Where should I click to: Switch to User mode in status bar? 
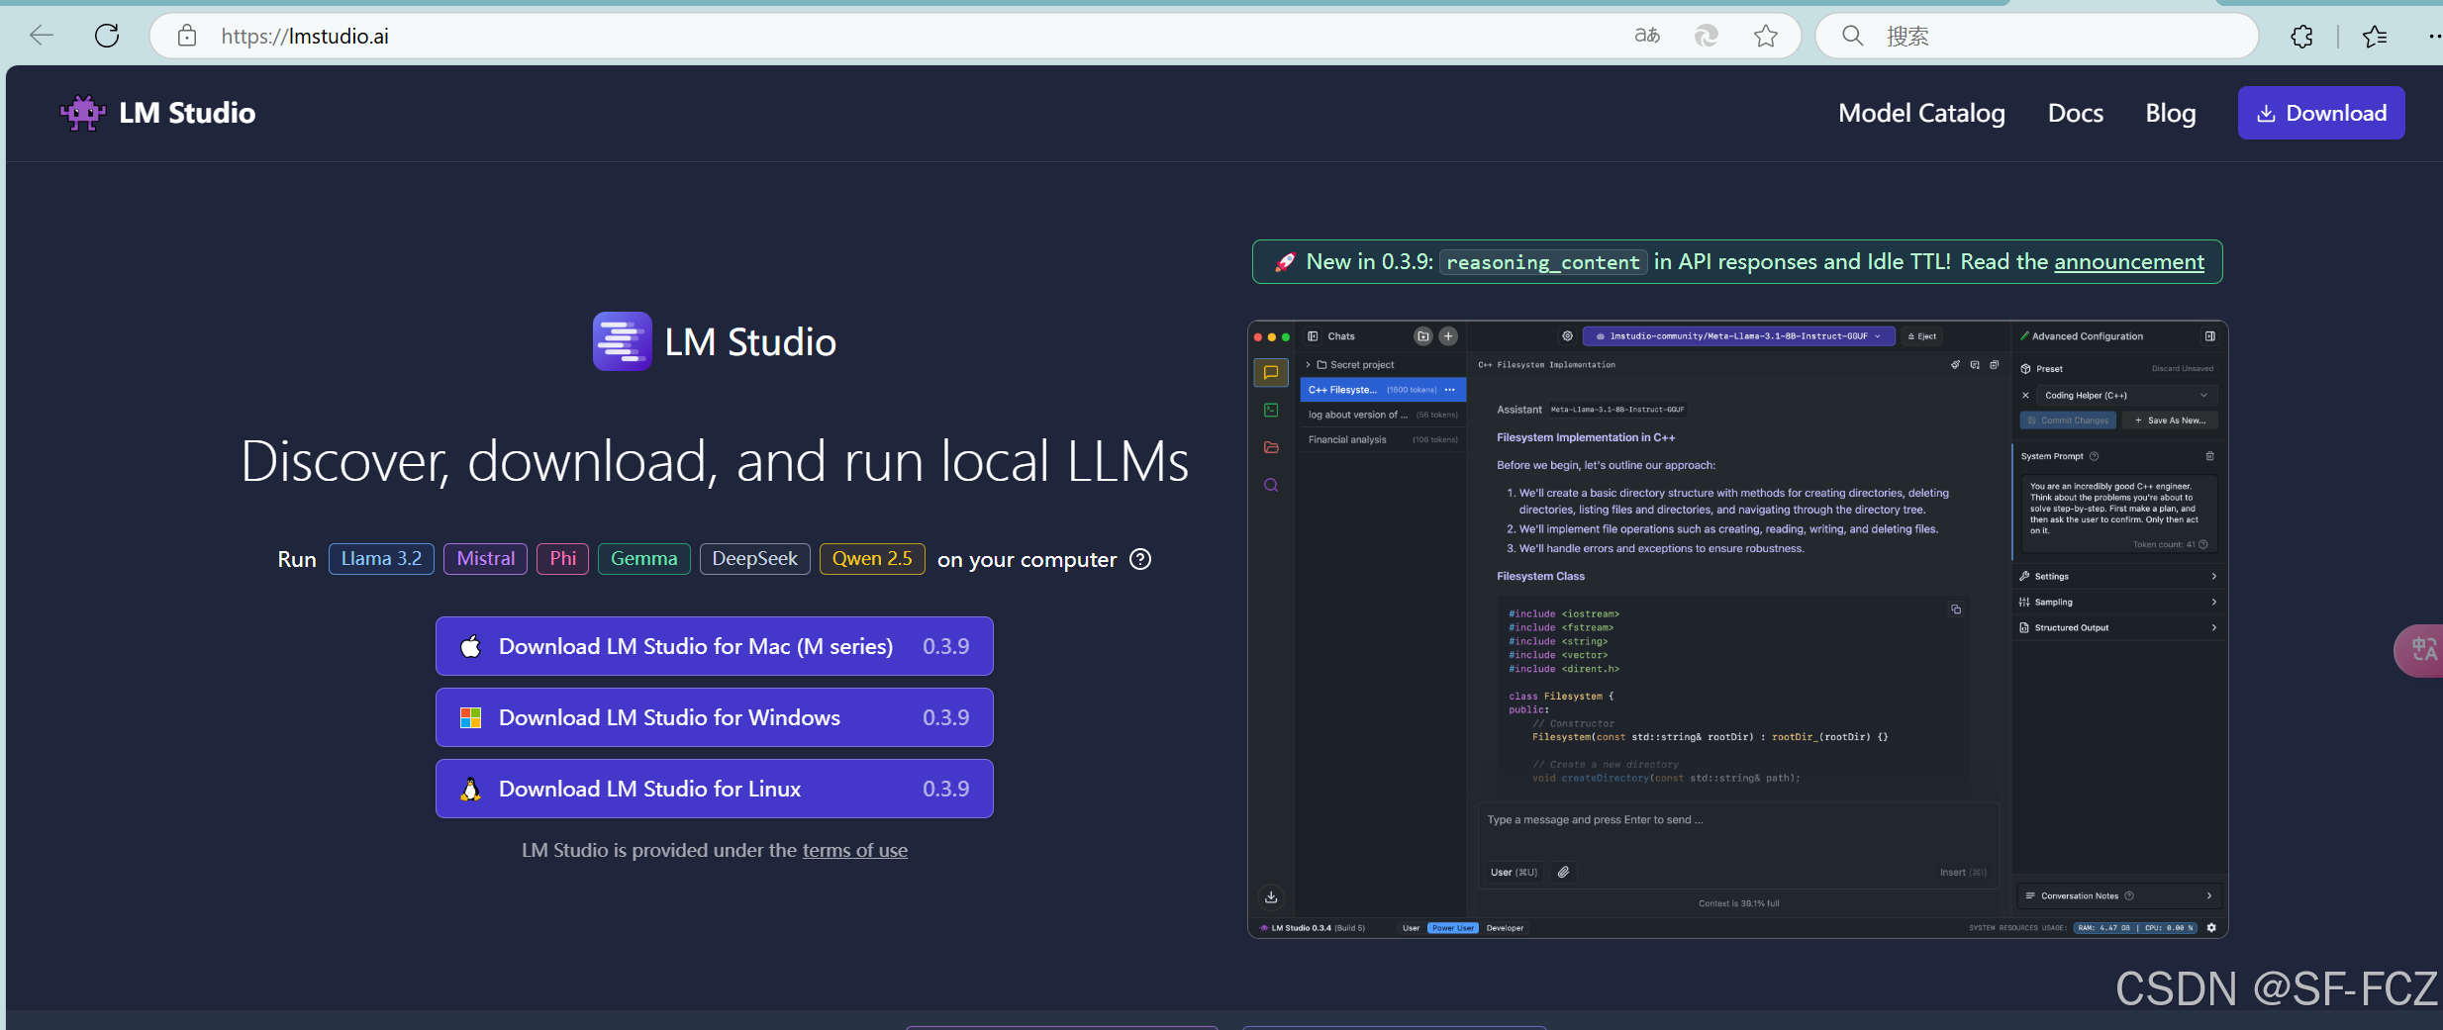[x=1411, y=928]
